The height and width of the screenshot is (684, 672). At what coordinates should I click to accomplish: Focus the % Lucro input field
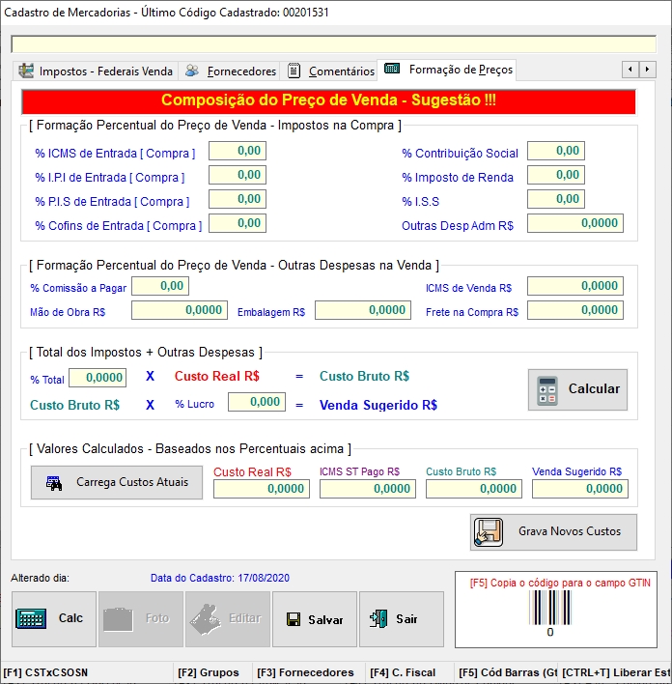pos(257,402)
